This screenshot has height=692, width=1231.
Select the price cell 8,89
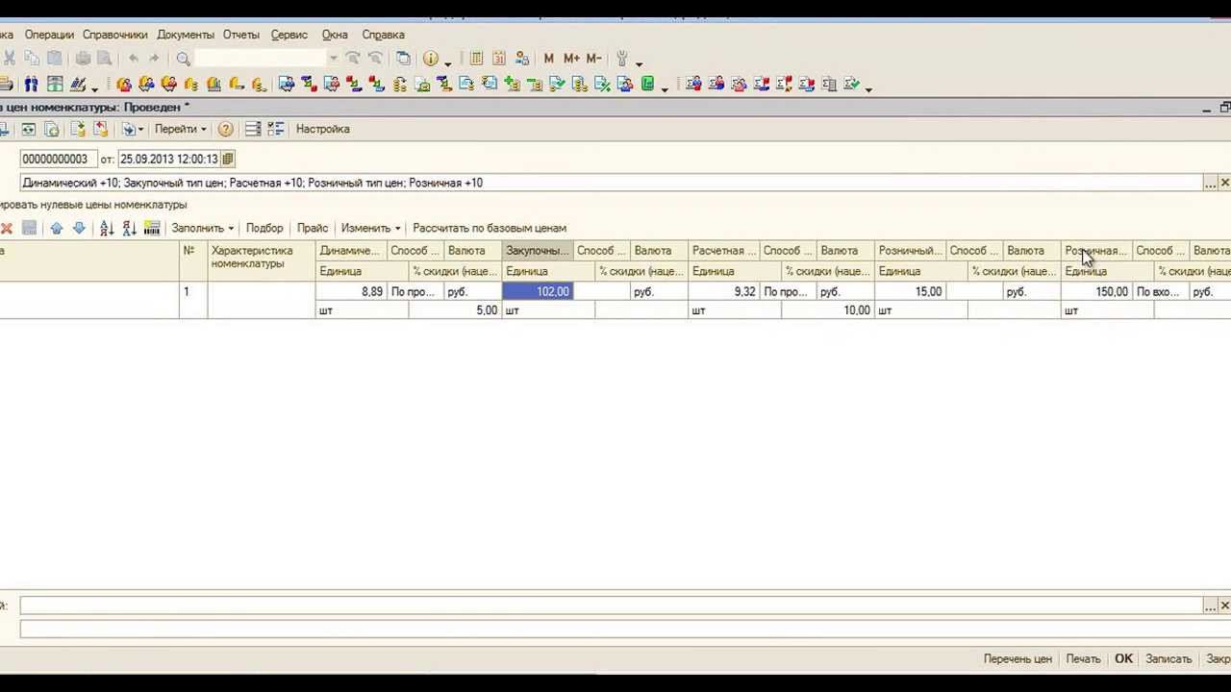pyautogui.click(x=352, y=291)
